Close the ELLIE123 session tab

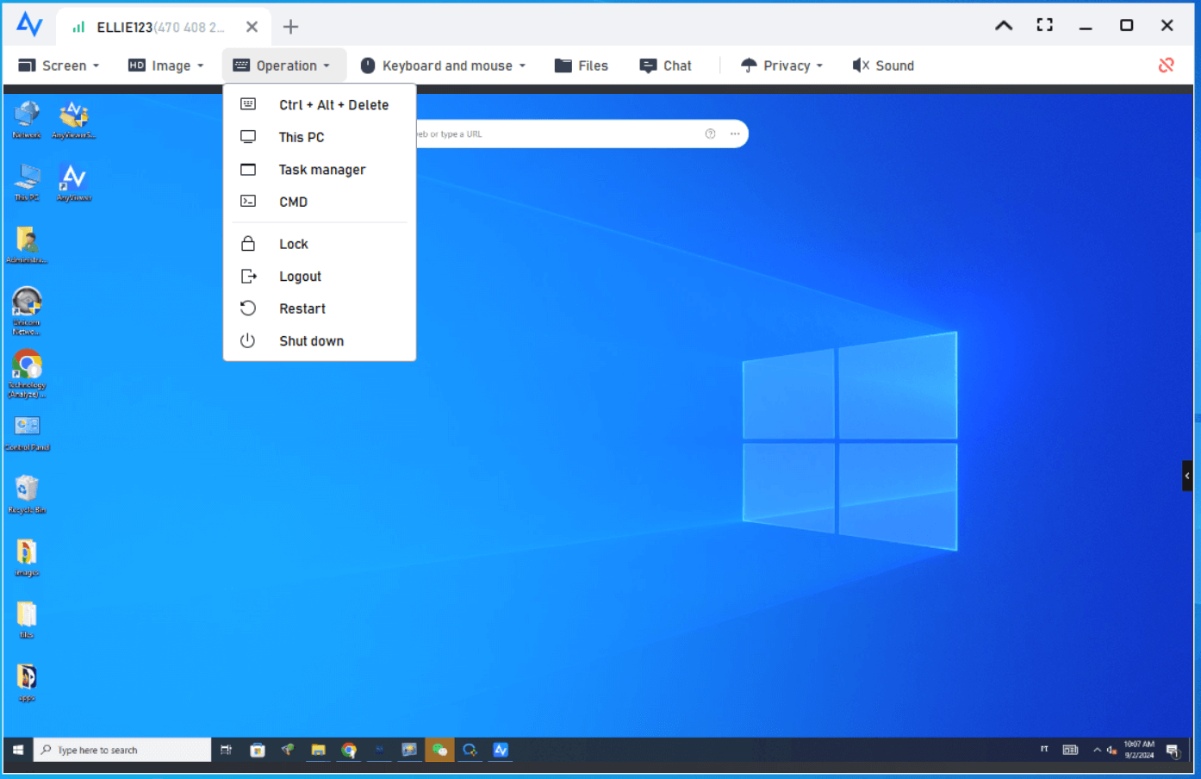[252, 27]
